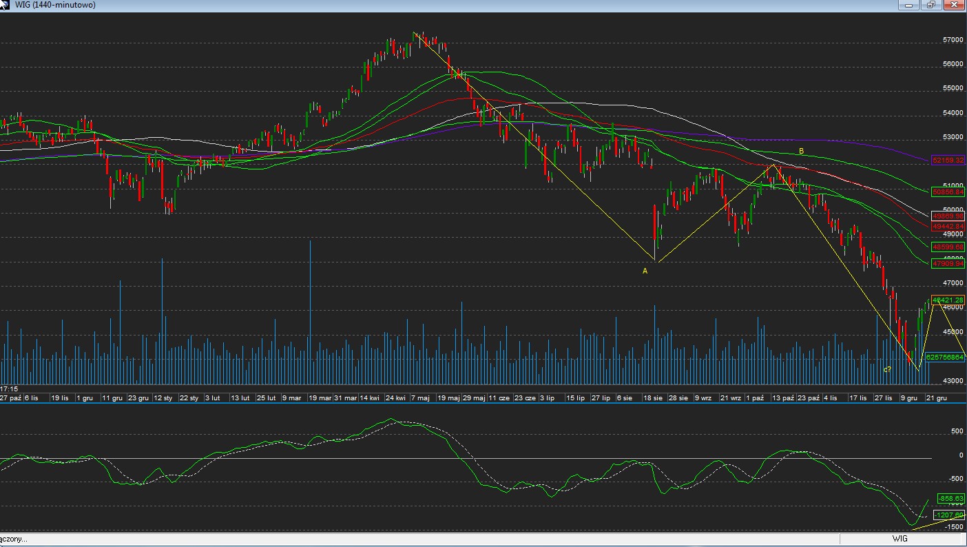
Task: Select wave label A on chart
Action: pos(645,271)
